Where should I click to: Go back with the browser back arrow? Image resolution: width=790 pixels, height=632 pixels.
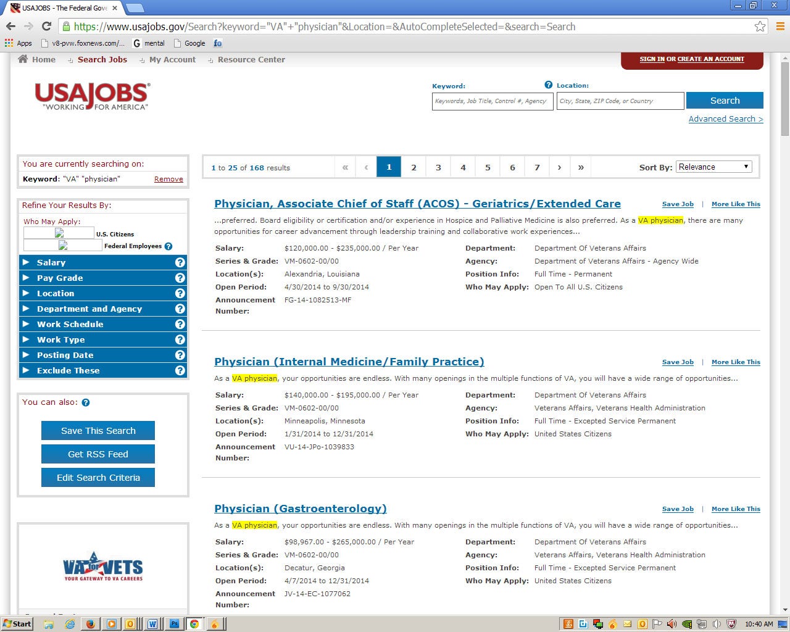point(10,27)
